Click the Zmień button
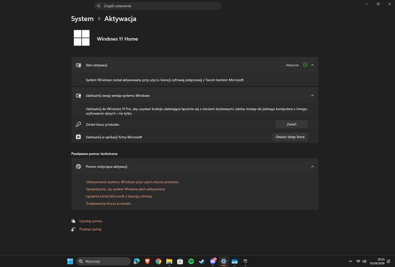 tap(291, 124)
